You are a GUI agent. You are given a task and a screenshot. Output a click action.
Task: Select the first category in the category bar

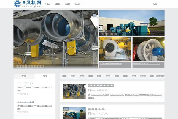pyautogui.click(x=64, y=76)
